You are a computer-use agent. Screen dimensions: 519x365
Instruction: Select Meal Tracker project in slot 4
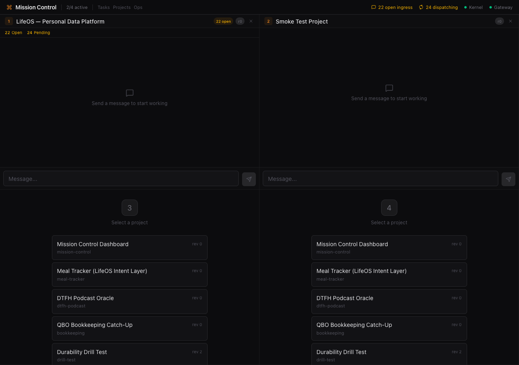click(389, 275)
